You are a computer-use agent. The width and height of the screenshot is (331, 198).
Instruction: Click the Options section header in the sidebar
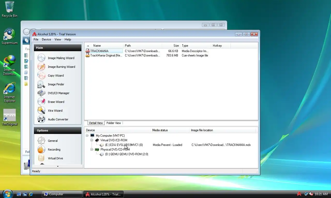(x=58, y=130)
